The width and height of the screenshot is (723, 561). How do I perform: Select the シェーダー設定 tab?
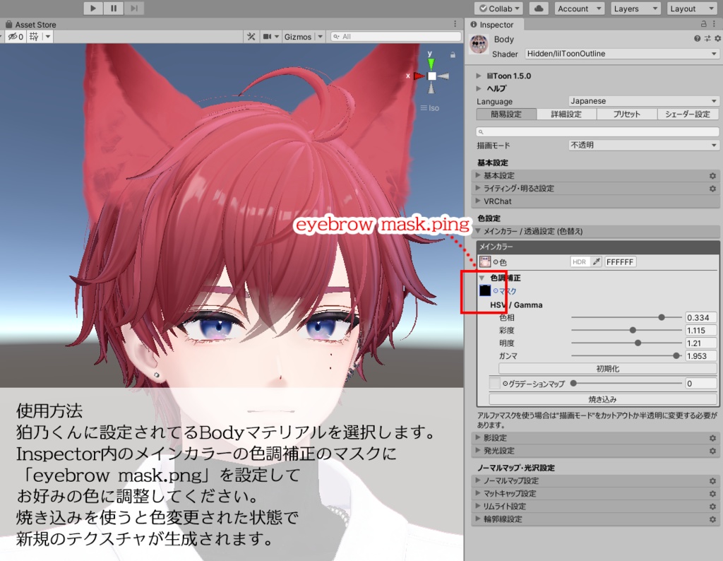688,114
